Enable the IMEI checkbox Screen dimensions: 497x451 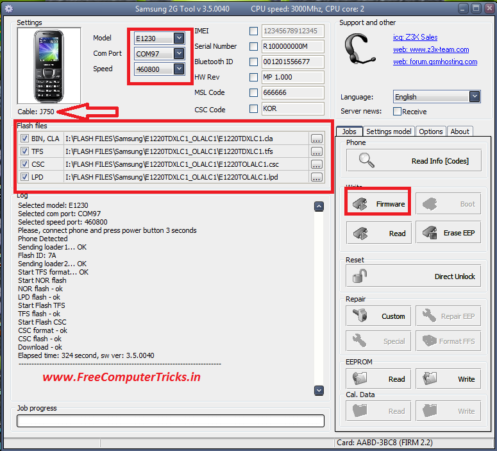click(x=253, y=31)
